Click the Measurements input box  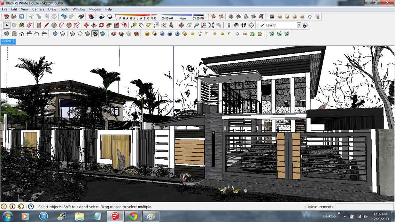pos(364,207)
